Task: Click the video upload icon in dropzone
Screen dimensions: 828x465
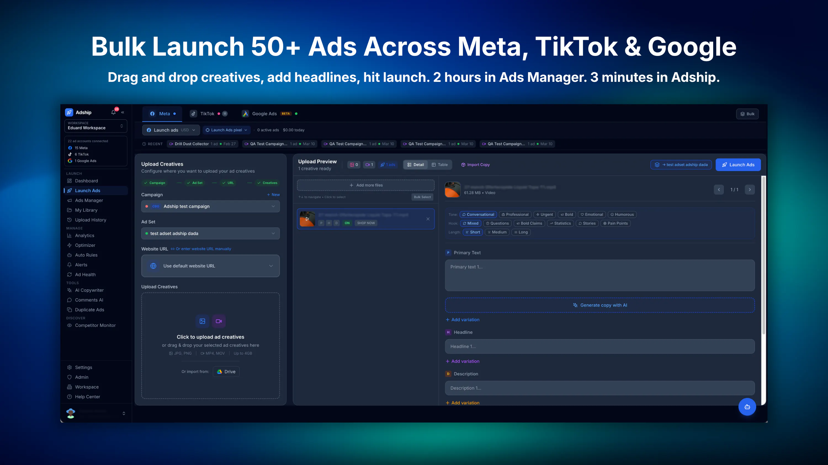Action: click(x=219, y=321)
